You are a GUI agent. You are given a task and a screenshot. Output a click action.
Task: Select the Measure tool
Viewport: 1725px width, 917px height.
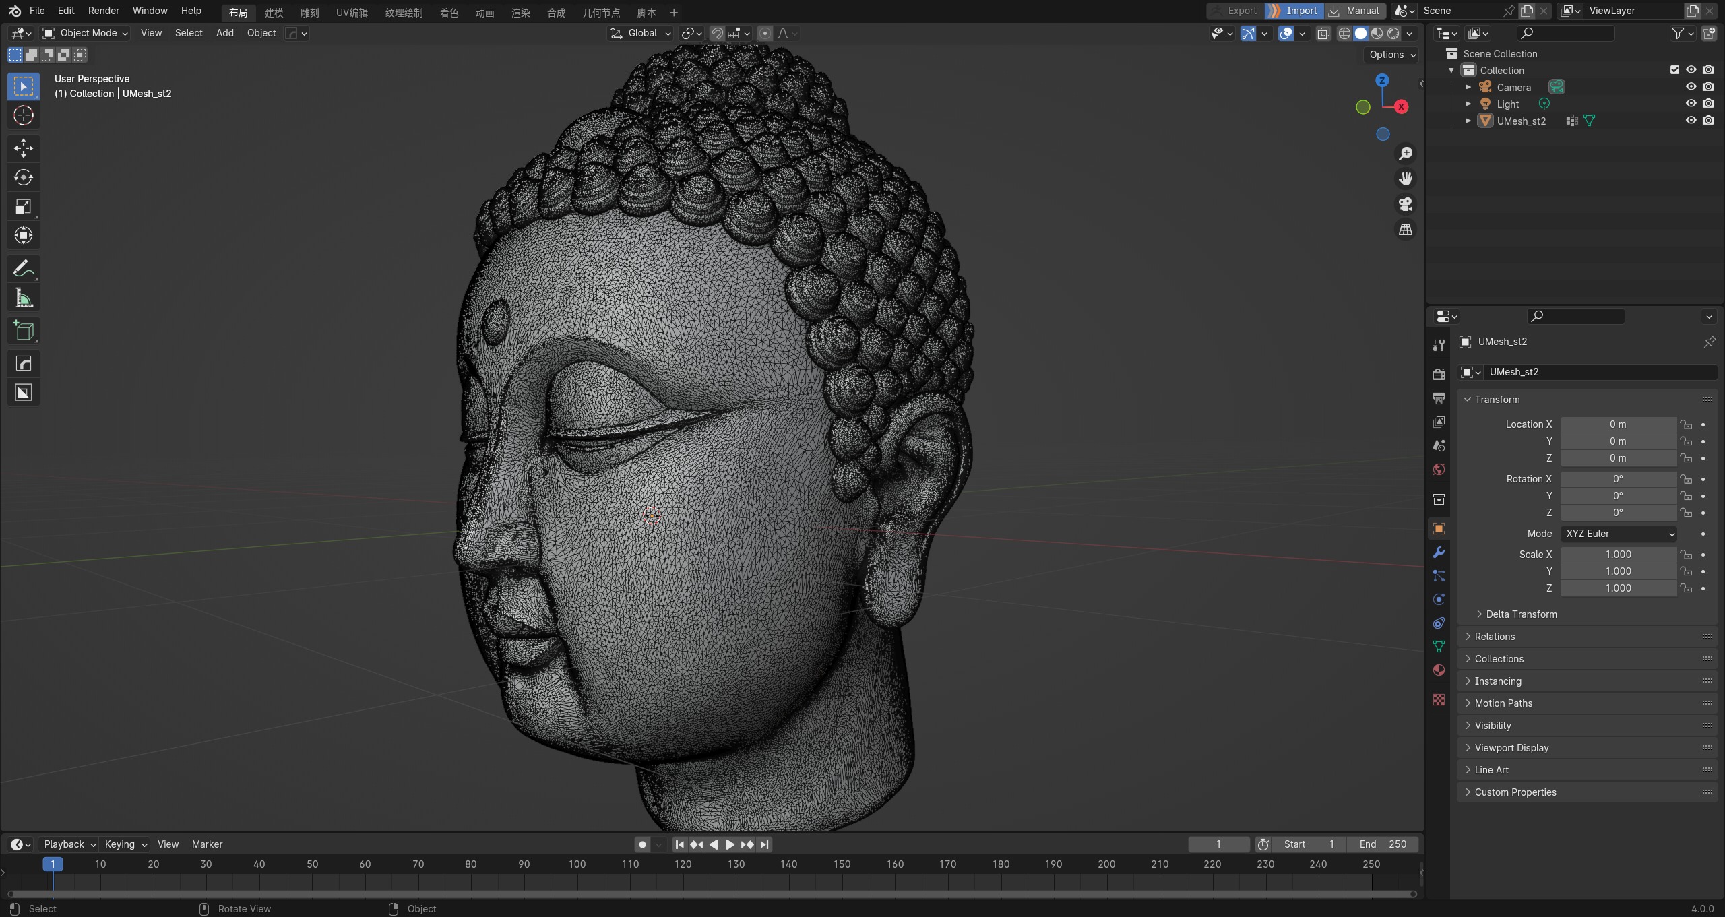pos(24,298)
